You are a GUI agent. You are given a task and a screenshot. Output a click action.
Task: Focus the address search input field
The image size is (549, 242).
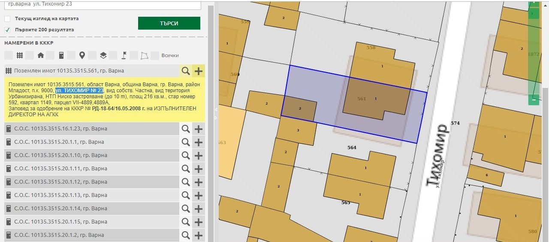click(x=103, y=4)
